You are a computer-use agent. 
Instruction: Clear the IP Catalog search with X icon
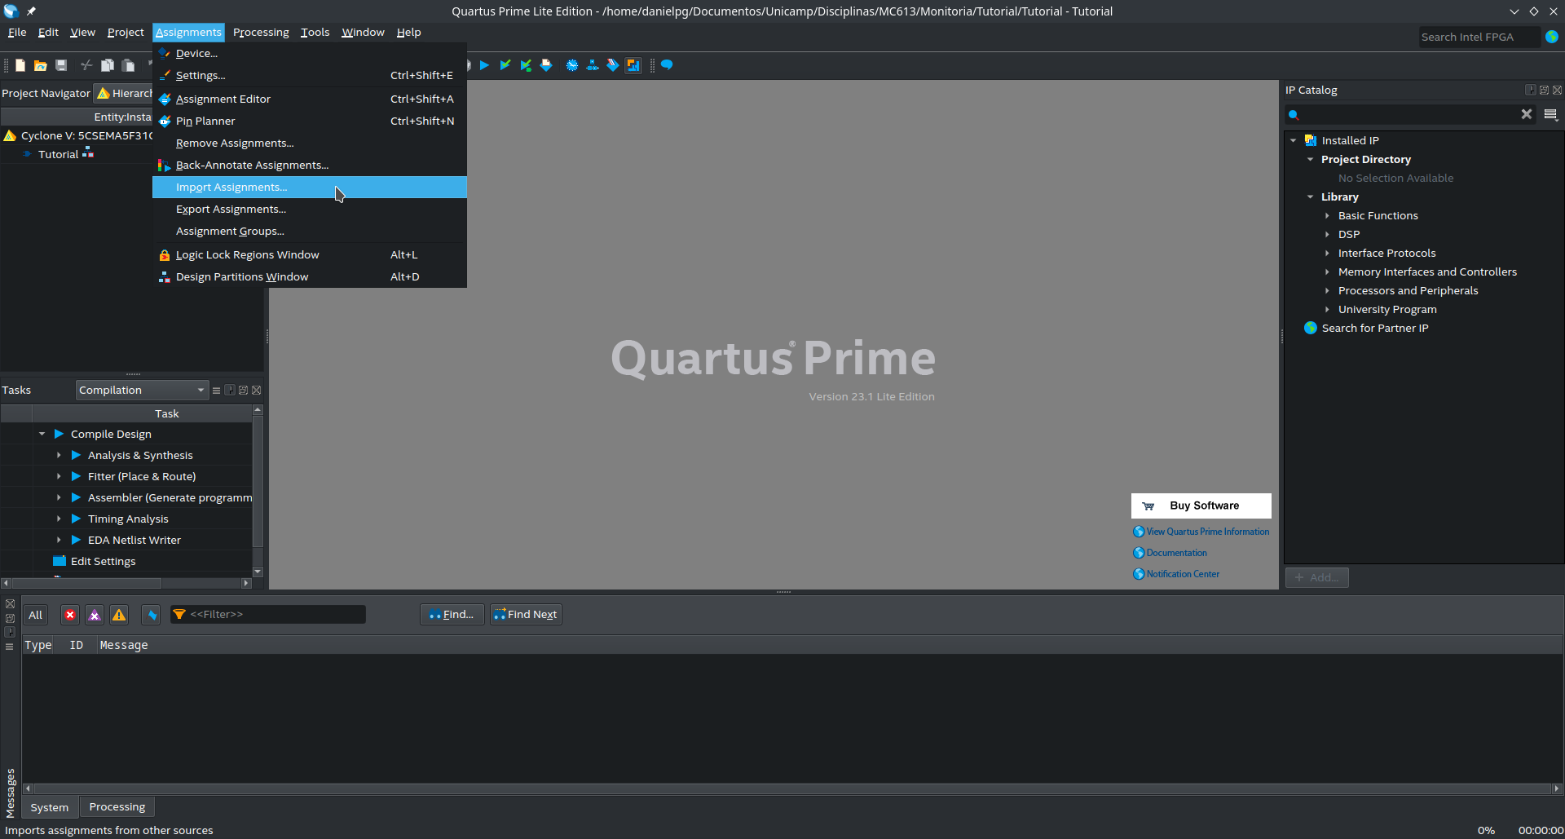click(x=1527, y=114)
